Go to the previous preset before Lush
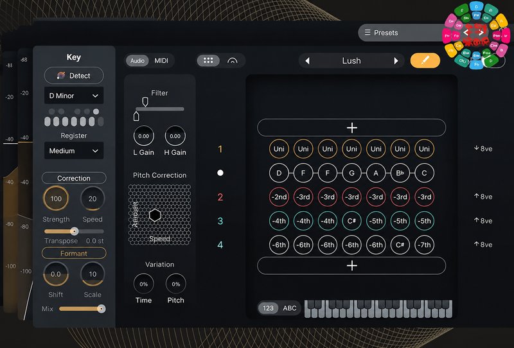Viewport: 514px width, 348px height. click(307, 61)
